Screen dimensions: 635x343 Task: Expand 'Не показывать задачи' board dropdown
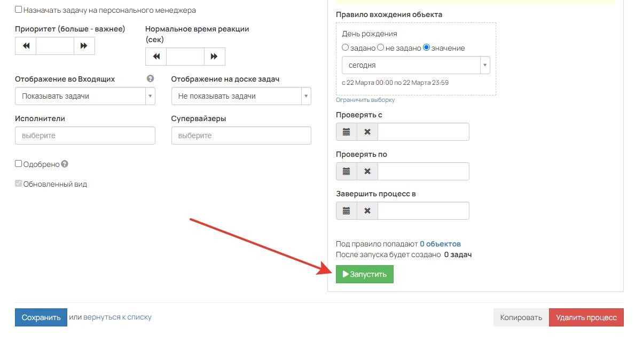241,96
